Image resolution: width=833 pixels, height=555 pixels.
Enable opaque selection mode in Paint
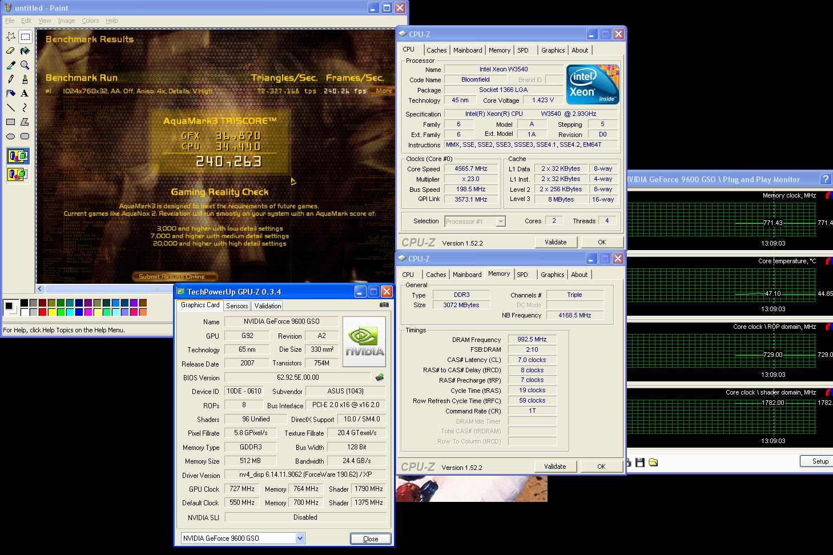(x=18, y=156)
